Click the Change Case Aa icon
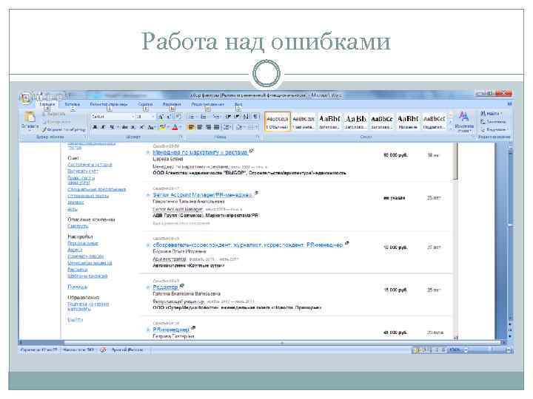This screenshot has width=533, height=399. (x=151, y=127)
